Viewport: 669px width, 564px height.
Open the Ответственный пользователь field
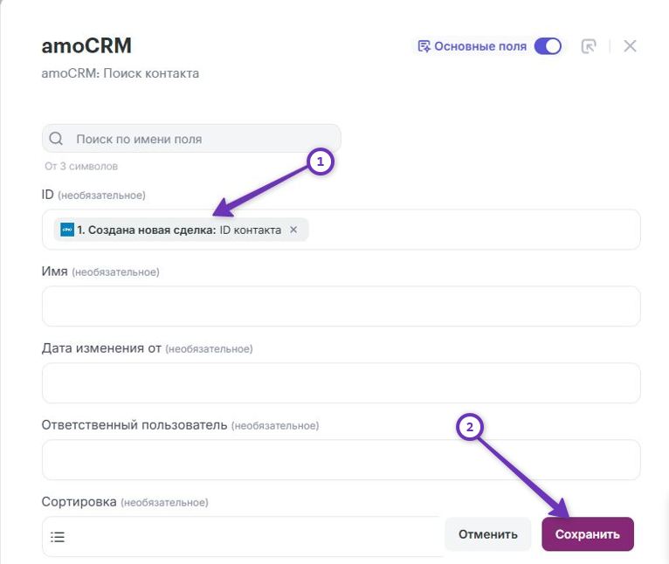pos(341,460)
